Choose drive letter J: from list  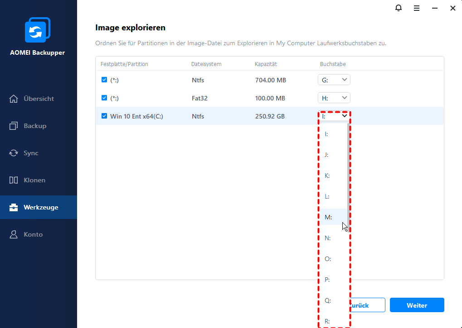(334, 155)
